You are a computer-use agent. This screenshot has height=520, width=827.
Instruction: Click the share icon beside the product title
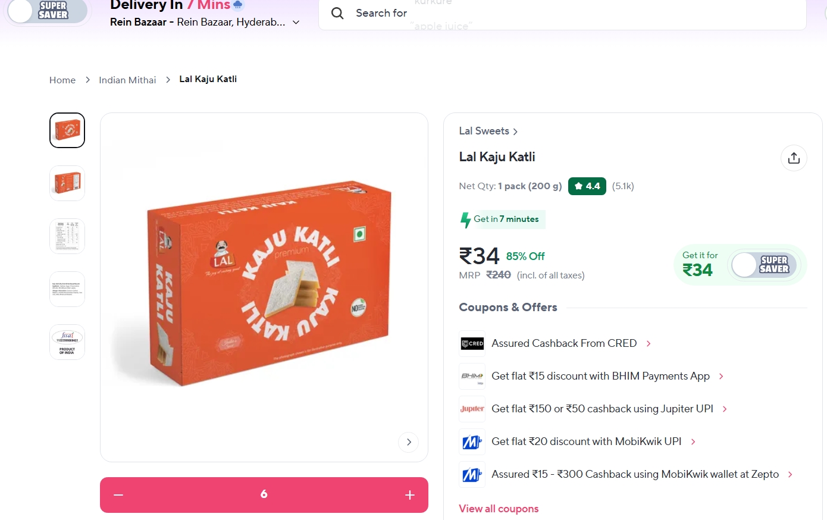(794, 158)
